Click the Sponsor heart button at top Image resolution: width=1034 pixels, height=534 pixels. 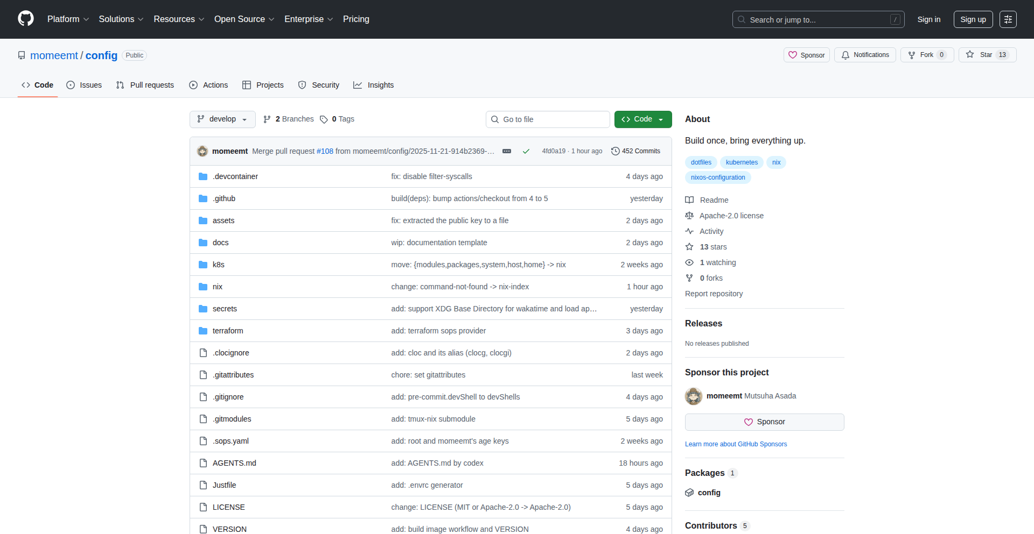pos(806,55)
